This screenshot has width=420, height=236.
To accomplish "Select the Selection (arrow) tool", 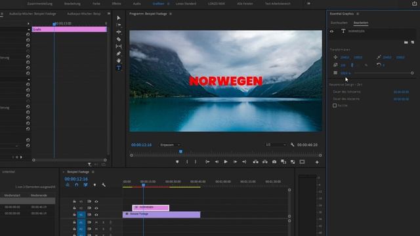I will click(119, 18).
